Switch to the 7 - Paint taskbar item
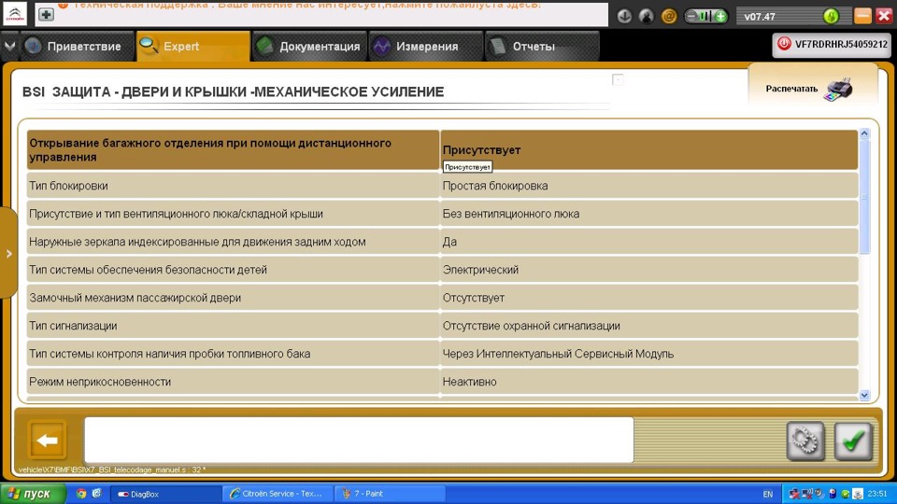 point(391,494)
